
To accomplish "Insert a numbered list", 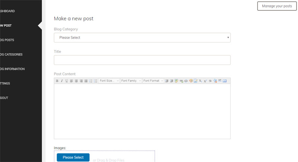I will click(x=91, y=81).
